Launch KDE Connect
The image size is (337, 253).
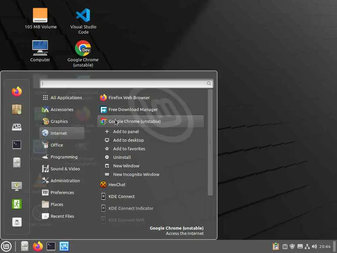point(150,196)
